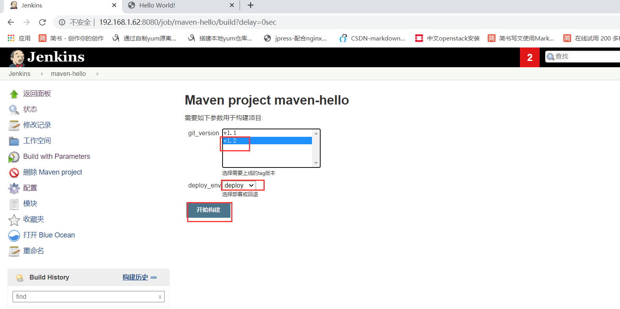Open the 修改记录 link

[x=37, y=125]
